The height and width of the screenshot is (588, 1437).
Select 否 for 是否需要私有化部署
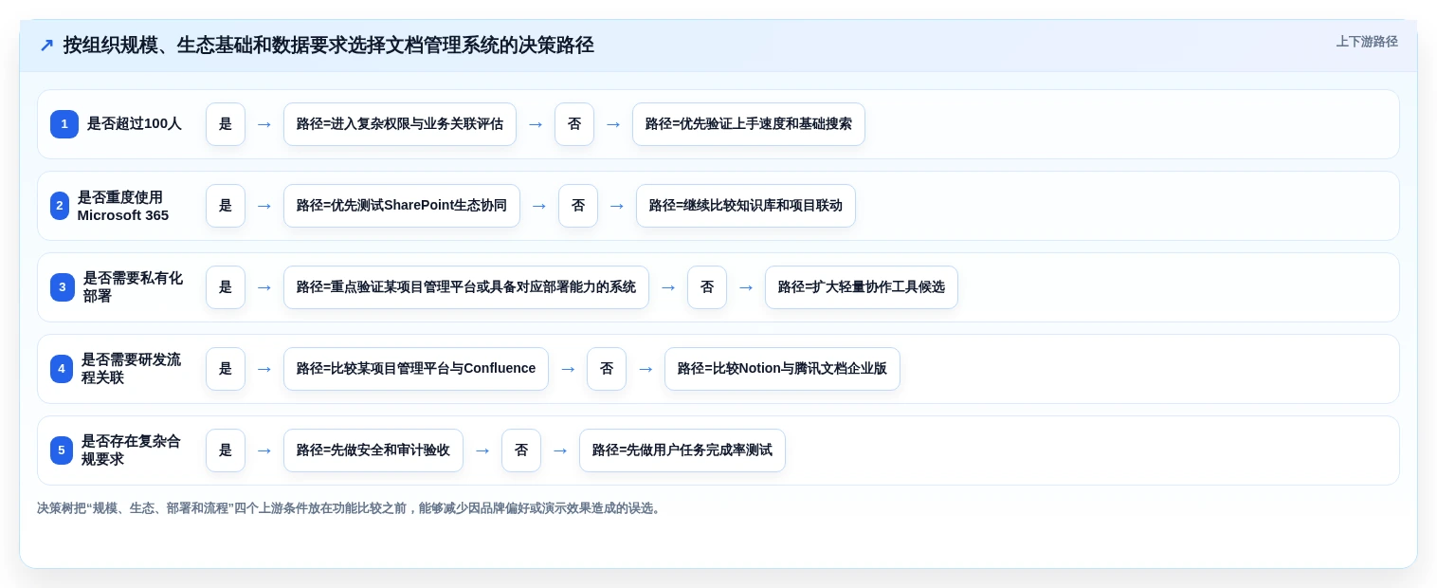point(707,287)
